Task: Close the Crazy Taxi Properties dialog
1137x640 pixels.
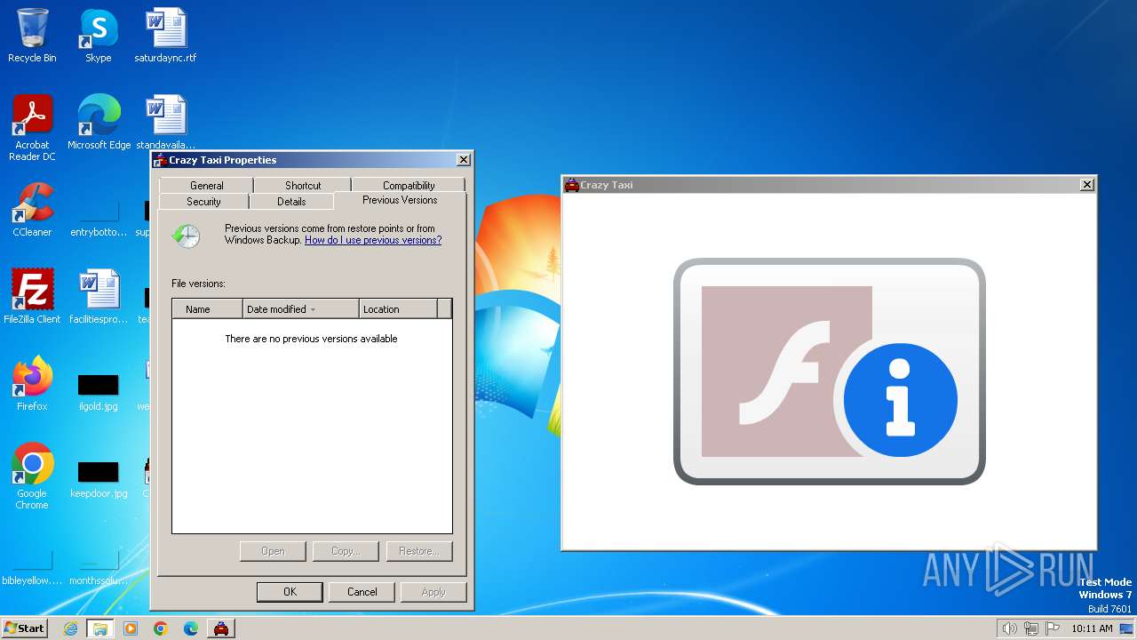Action: (463, 160)
